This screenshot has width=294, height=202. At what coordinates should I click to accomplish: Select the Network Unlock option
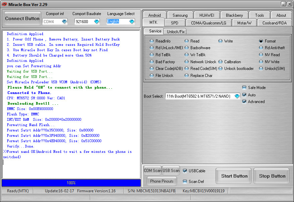[x=200, y=62]
